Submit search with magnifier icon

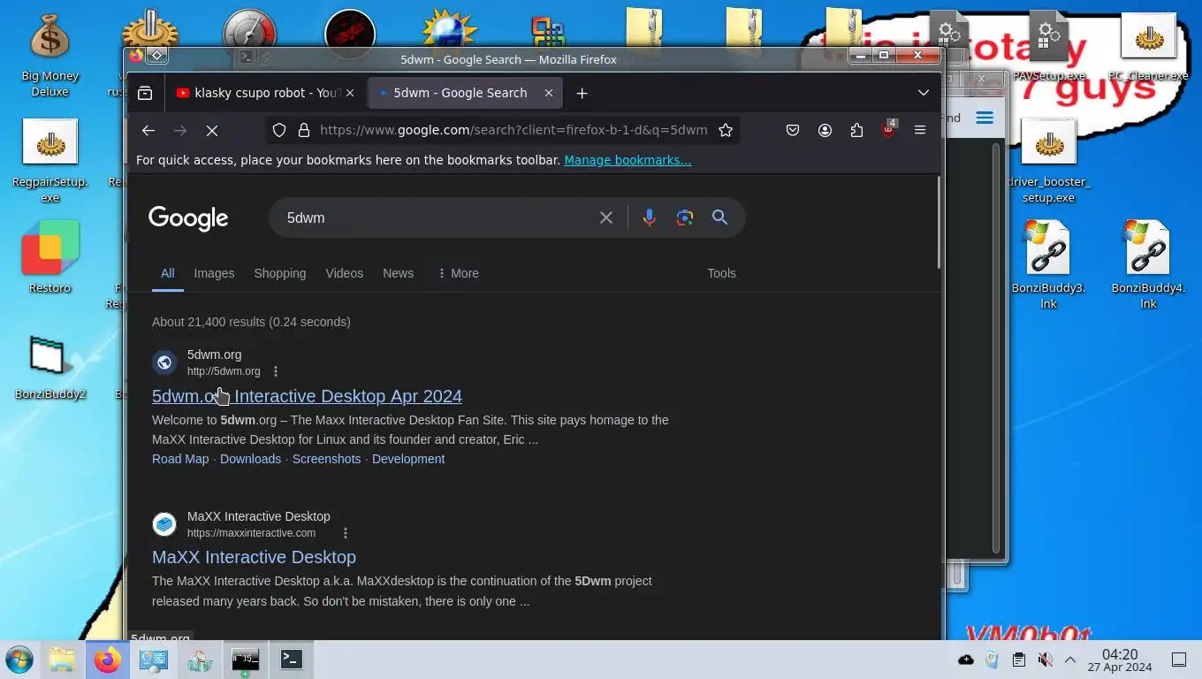720,217
